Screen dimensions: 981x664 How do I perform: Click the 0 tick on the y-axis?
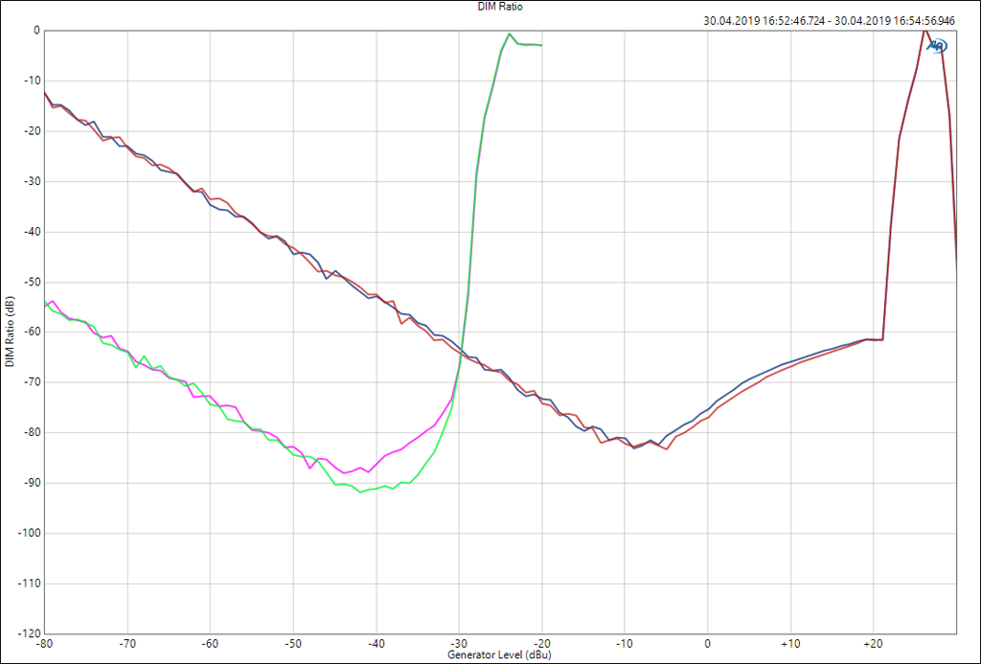point(35,30)
